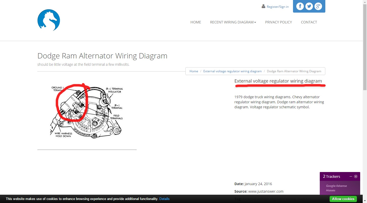Click the Allow cookies button
Viewport: 367px width, 203px height.
(x=343, y=199)
